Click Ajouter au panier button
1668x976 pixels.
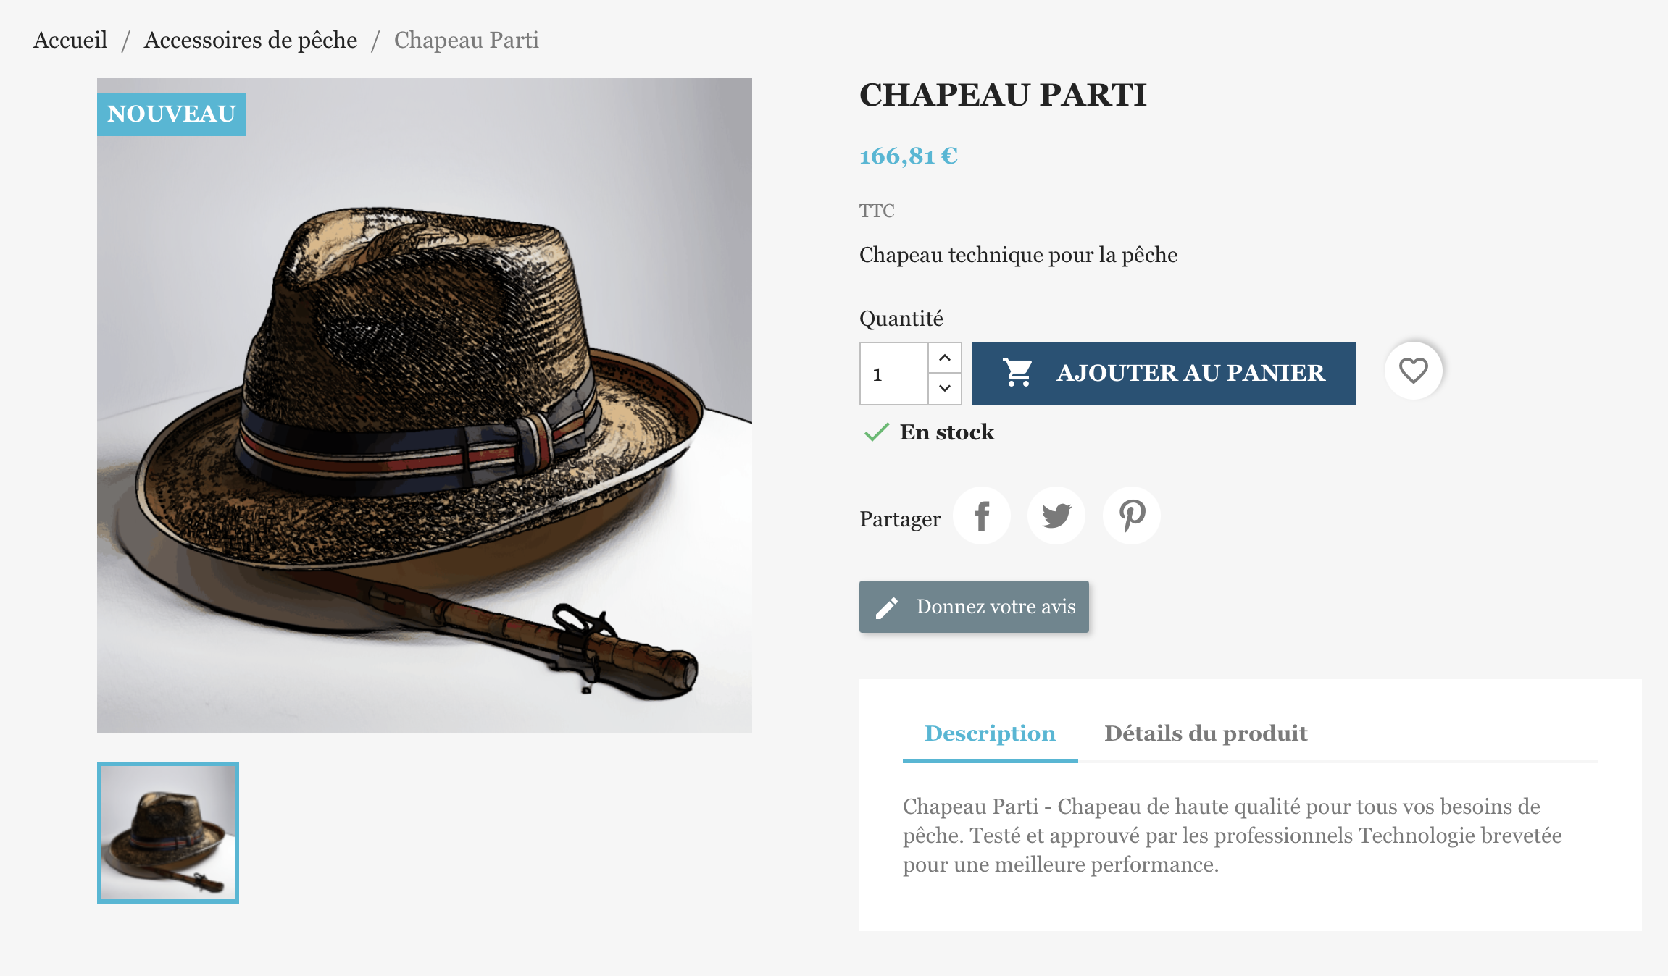click(1163, 373)
